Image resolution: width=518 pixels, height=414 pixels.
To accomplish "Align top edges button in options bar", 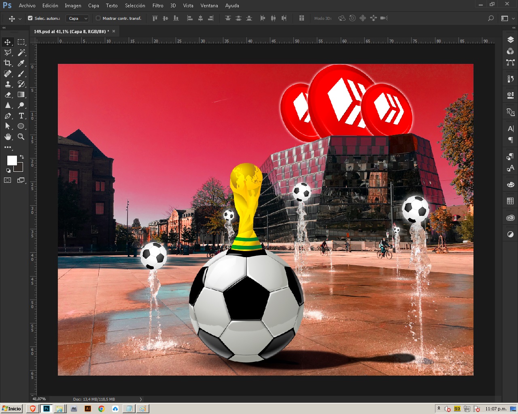I will click(155, 18).
